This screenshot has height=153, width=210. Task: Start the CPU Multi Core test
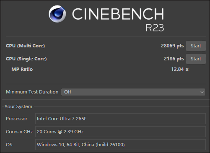(196, 46)
